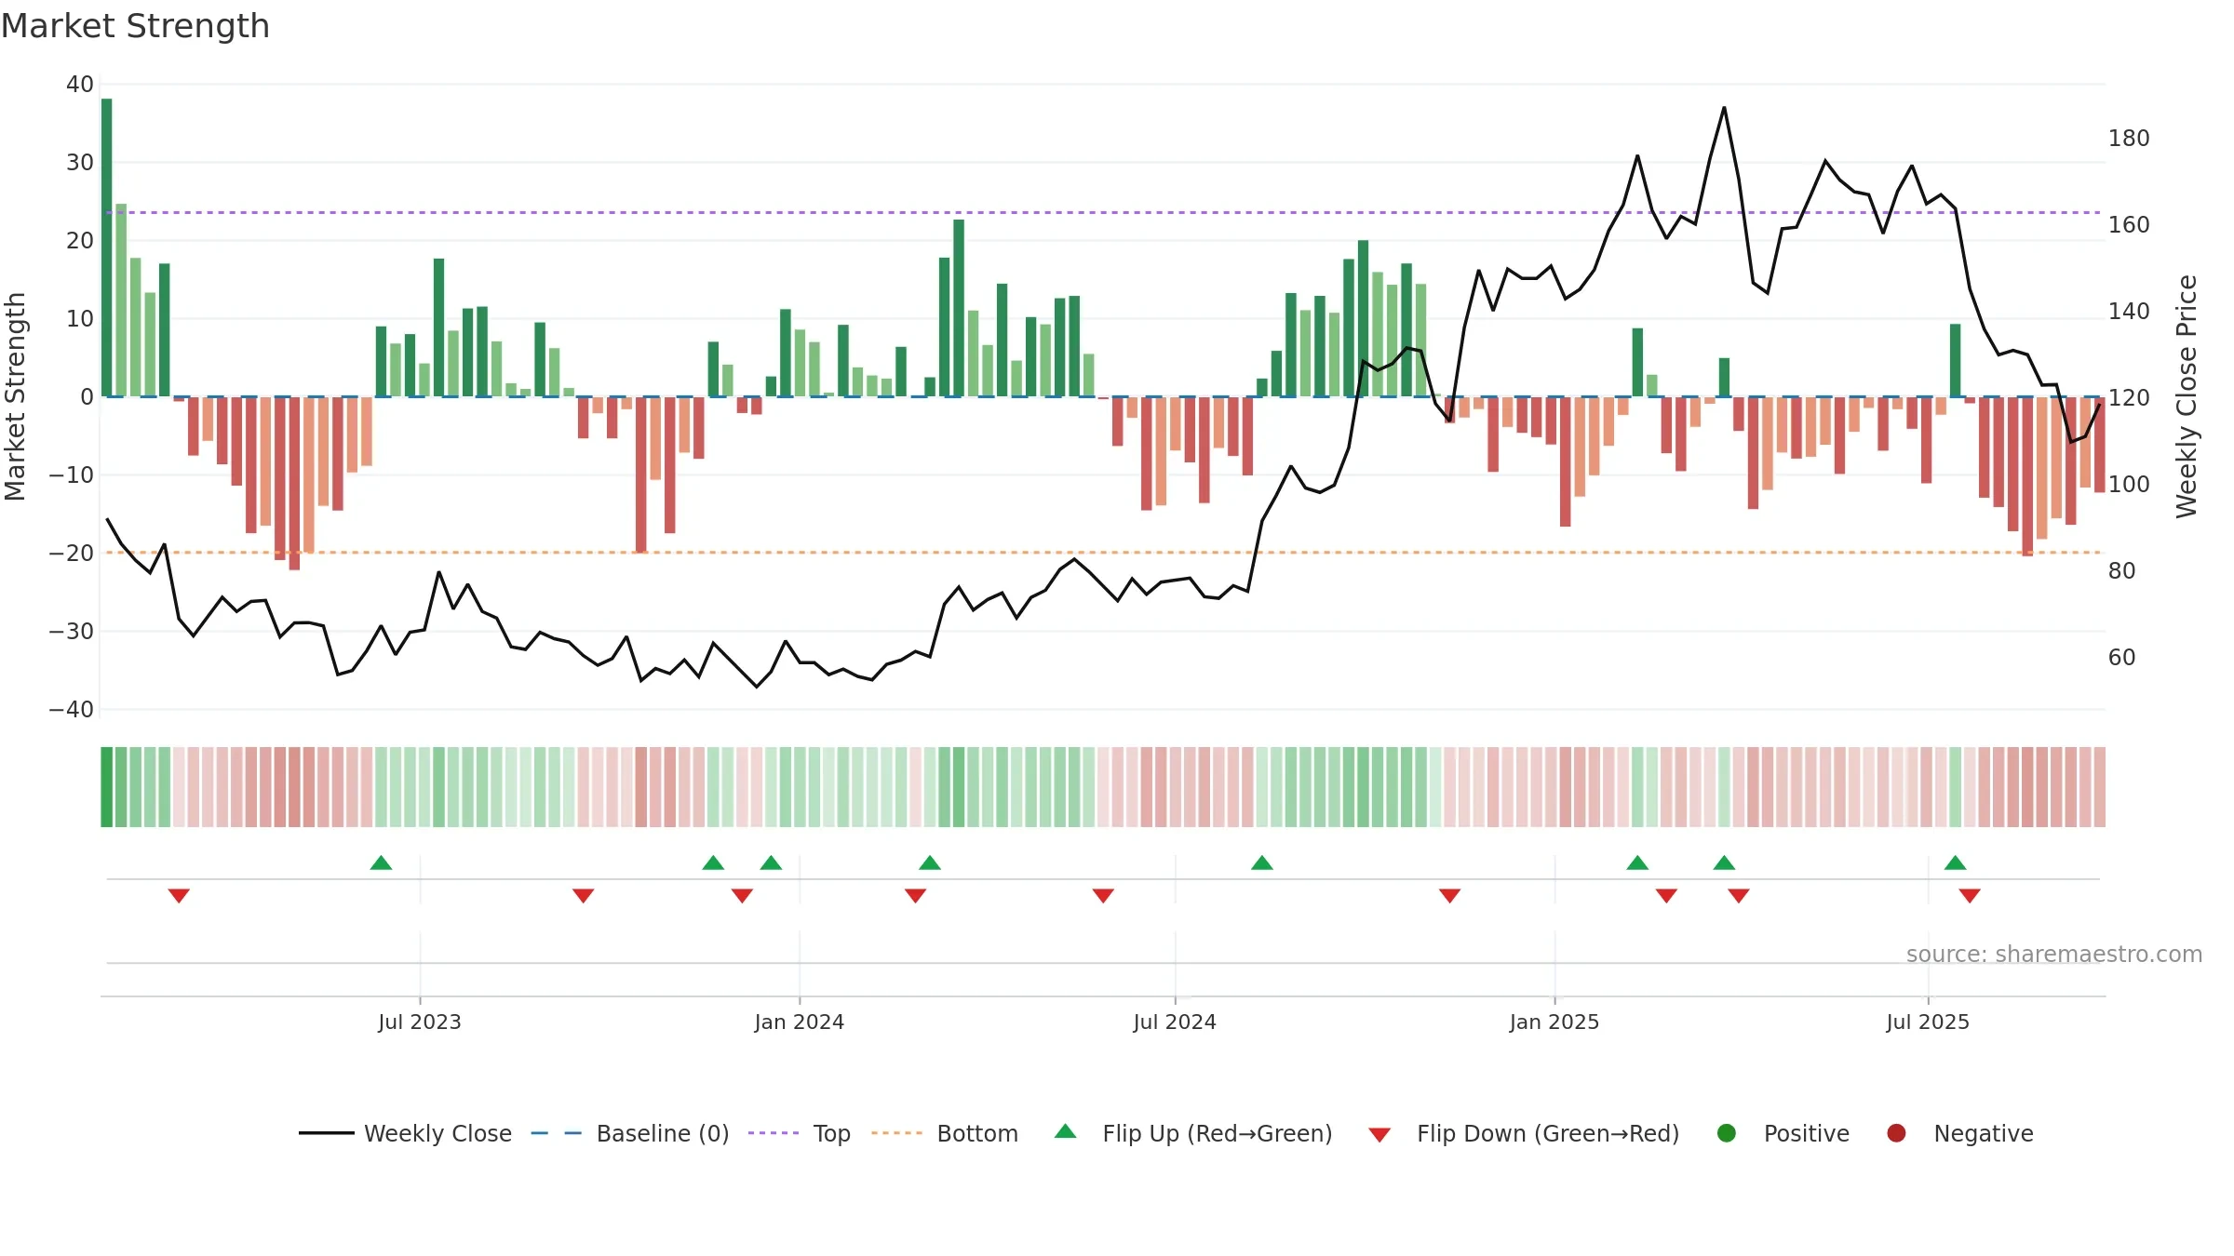Click the green triangle icon in legend
This screenshot has height=1256, width=2234.
(x=1066, y=1131)
